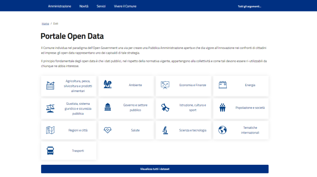The height and width of the screenshot is (177, 317).
Task: Click the Istruzione diploma scroll icon
Action: click(165, 107)
